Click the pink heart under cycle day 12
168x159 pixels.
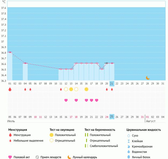tap(66, 100)
